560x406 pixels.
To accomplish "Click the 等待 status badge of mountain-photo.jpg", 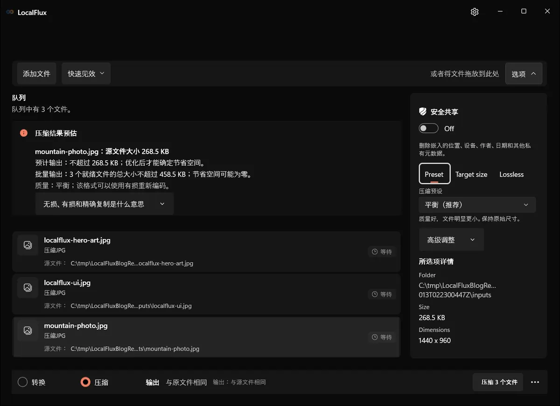I will pyautogui.click(x=382, y=337).
